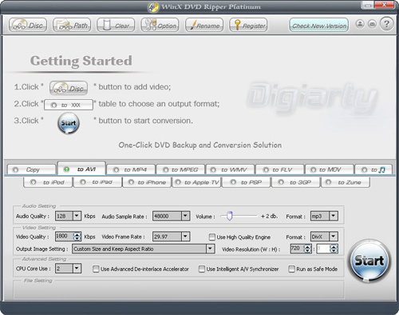Click Check New Version button
This screenshot has height=315, width=399.
pyautogui.click(x=319, y=26)
